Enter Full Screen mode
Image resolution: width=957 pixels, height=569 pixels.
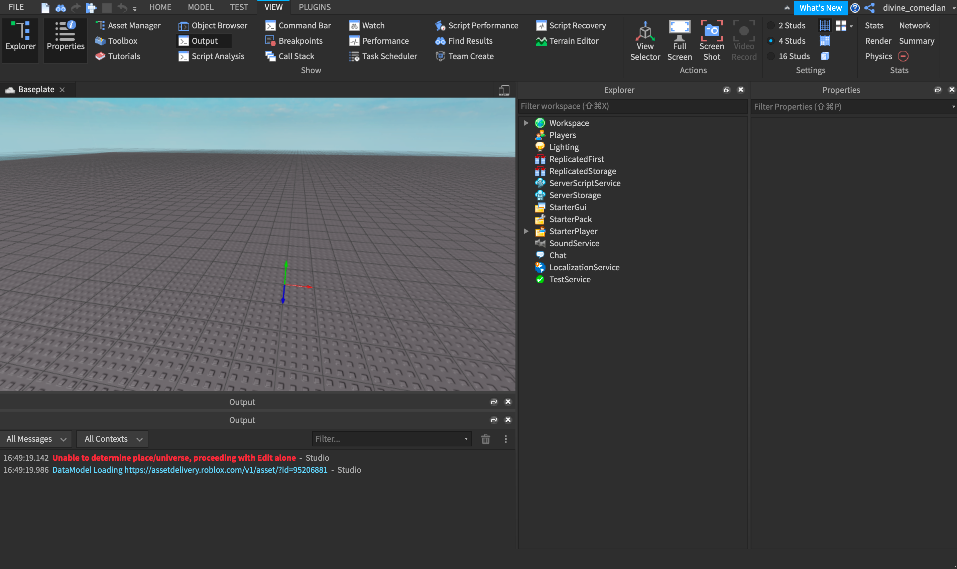click(679, 41)
